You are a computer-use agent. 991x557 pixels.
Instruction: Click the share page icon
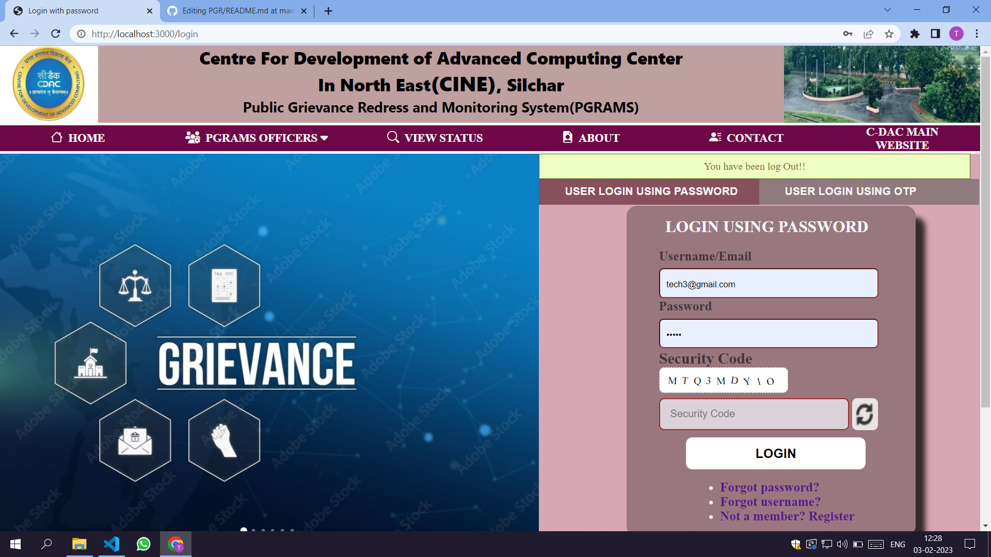tap(868, 34)
